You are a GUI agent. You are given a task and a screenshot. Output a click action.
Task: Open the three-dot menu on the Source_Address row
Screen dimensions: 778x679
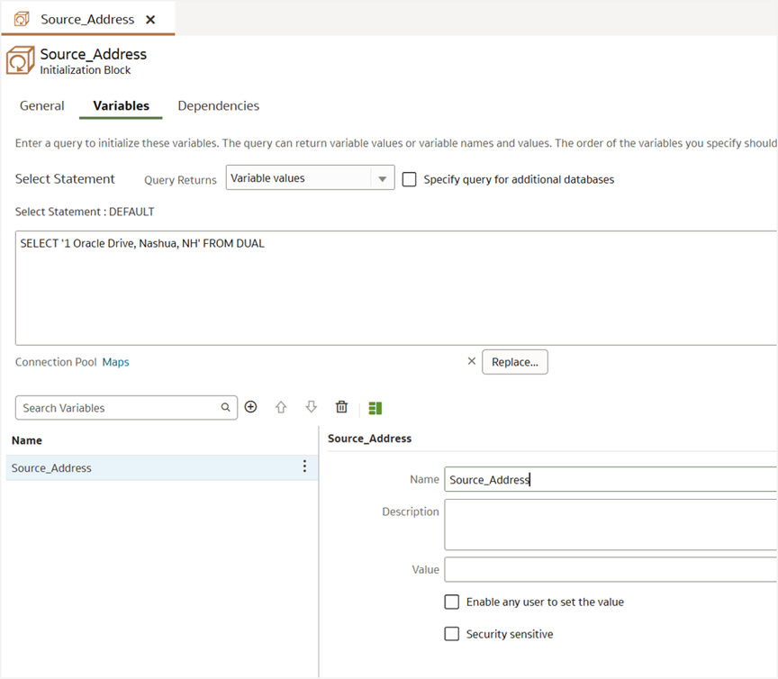[304, 466]
